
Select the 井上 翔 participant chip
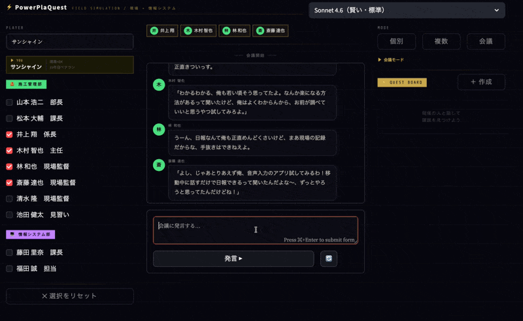[163, 31]
